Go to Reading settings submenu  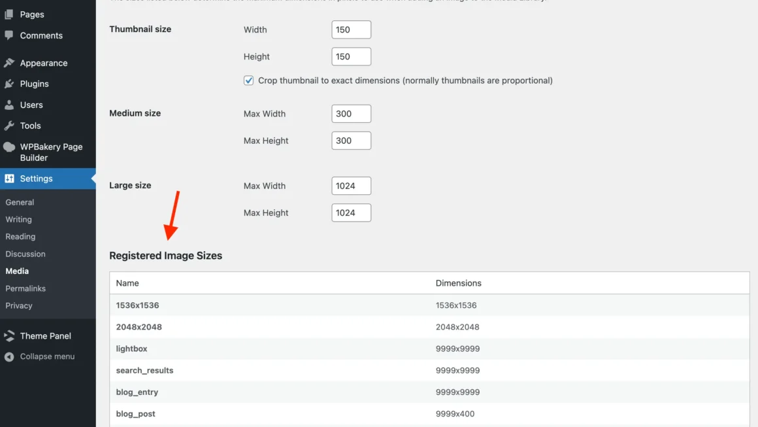[x=20, y=237]
